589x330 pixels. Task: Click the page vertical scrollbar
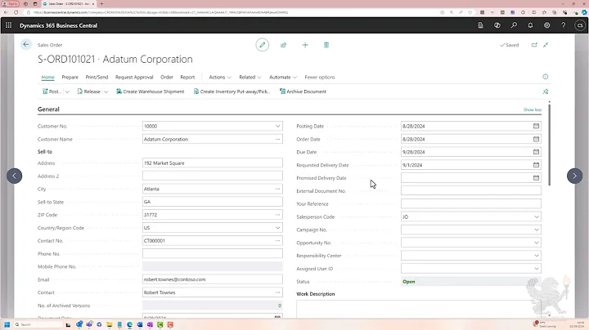click(x=549, y=144)
